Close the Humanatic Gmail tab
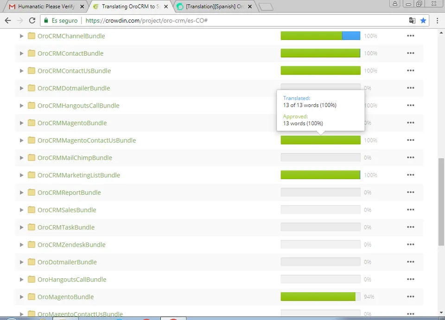 point(82,6)
